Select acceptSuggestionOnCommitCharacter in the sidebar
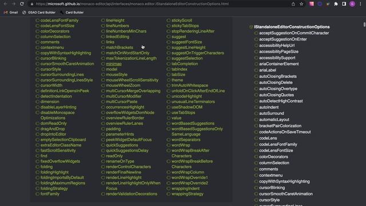Image resolution: width=366 pixels, height=206 pixels. (x=294, y=33)
